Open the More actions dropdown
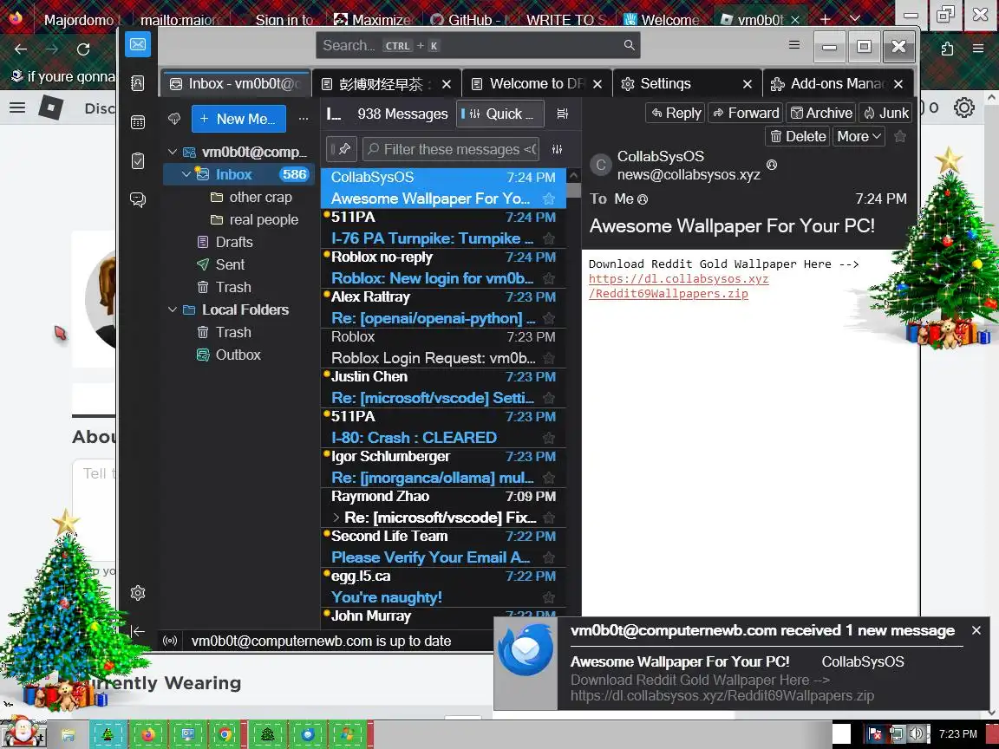 [859, 136]
